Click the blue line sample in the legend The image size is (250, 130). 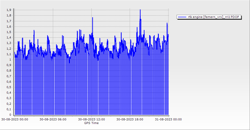point(182,17)
